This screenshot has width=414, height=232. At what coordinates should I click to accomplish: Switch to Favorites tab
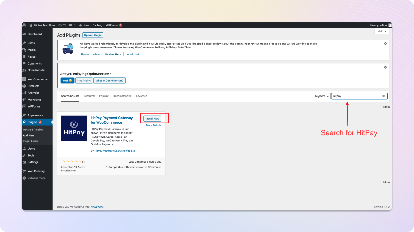coord(141,96)
